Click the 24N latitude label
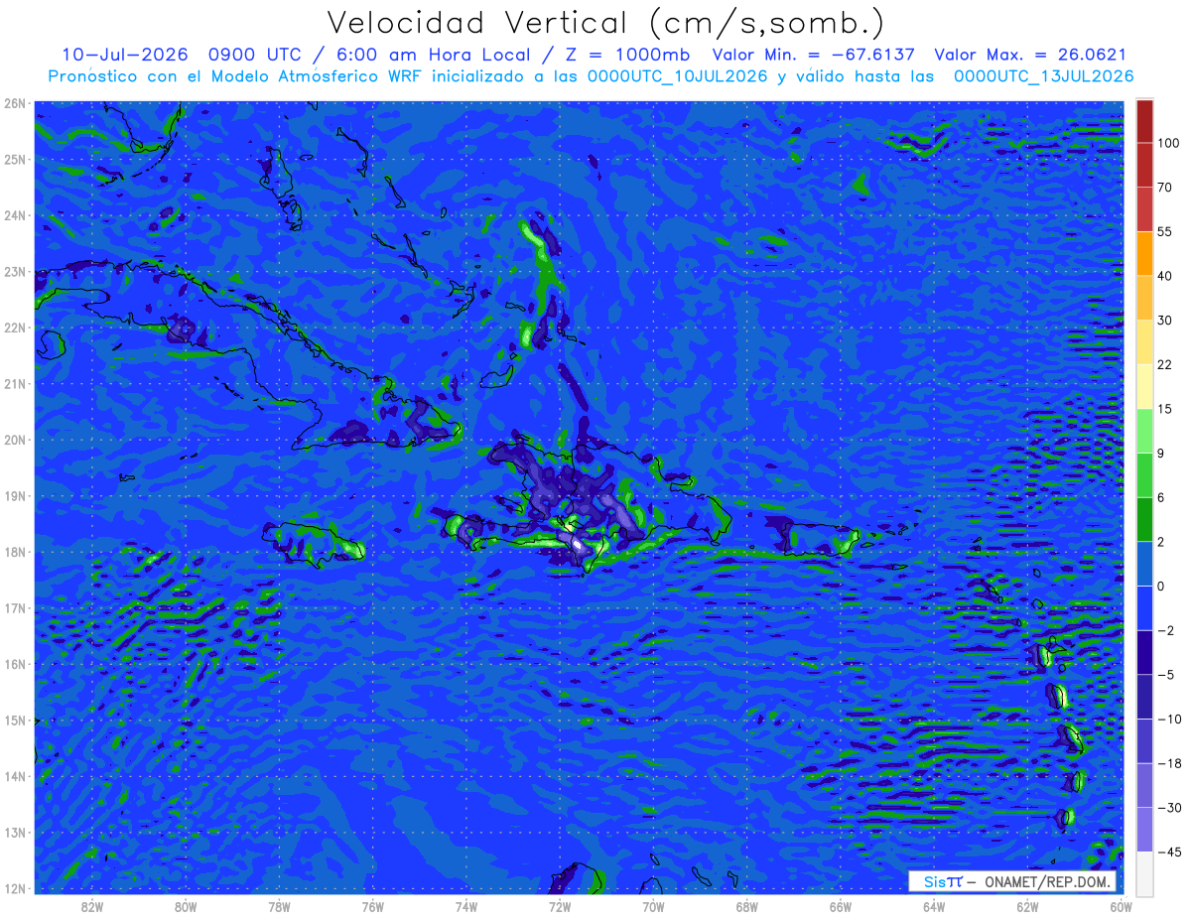1191x920 pixels. tap(15, 215)
